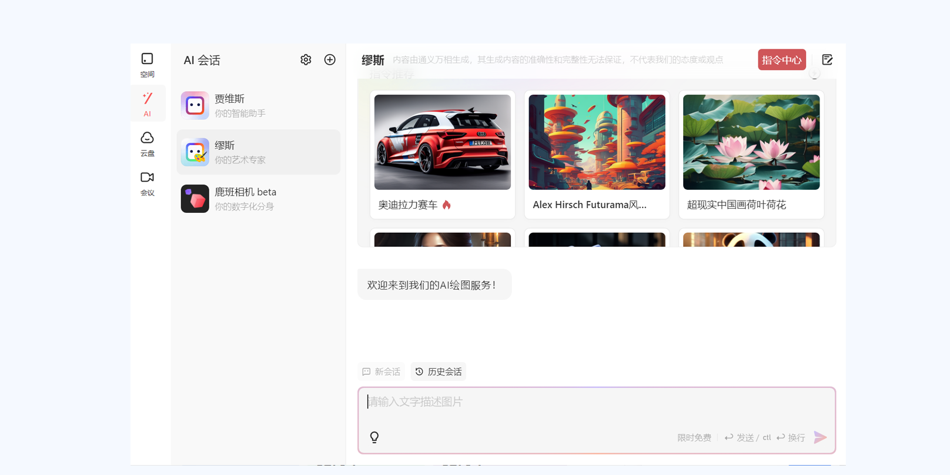
Task: Send message with the paper plane icon
Action: pos(820,437)
